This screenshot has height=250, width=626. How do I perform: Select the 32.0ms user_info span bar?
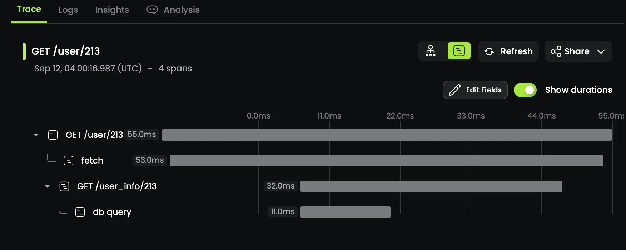(431, 186)
